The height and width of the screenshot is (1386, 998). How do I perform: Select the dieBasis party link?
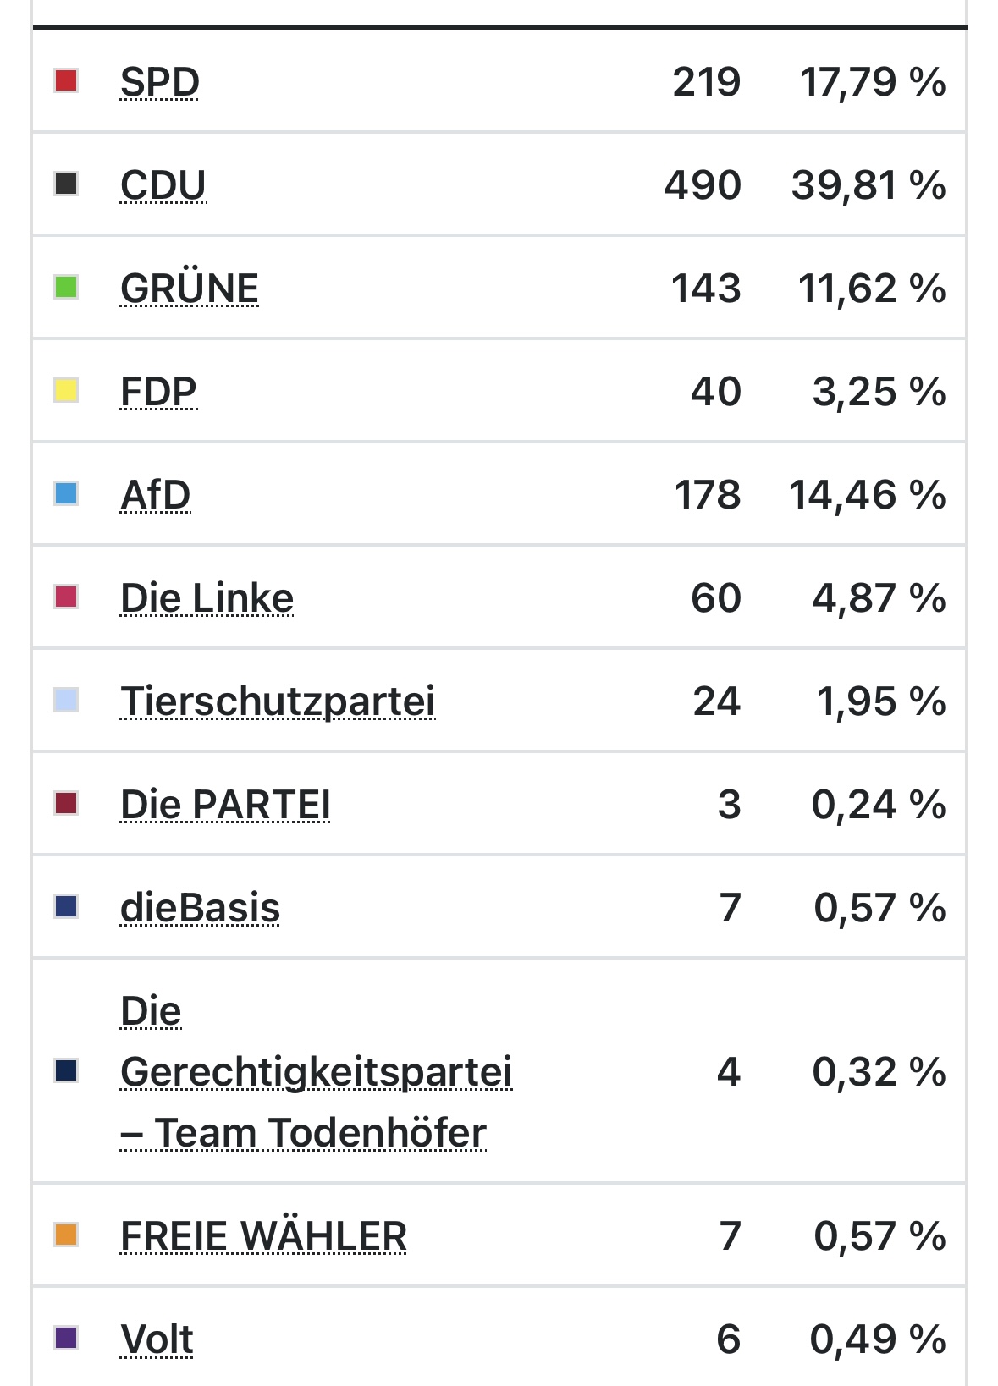(201, 908)
